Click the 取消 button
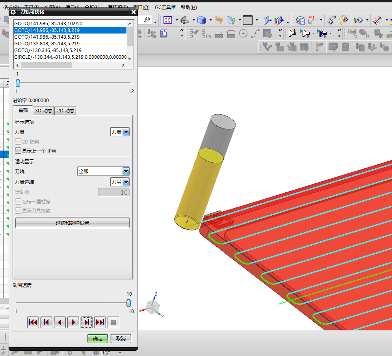This screenshot has width=392, height=356. (x=121, y=339)
